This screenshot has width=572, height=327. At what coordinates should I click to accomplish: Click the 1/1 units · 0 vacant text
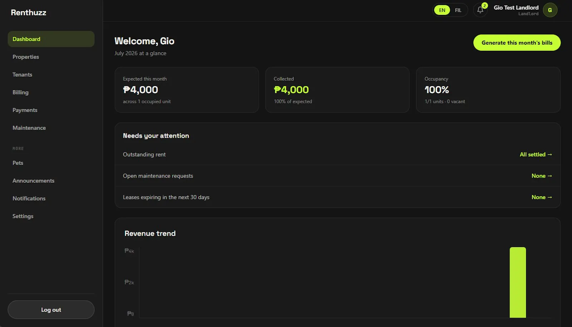click(445, 102)
